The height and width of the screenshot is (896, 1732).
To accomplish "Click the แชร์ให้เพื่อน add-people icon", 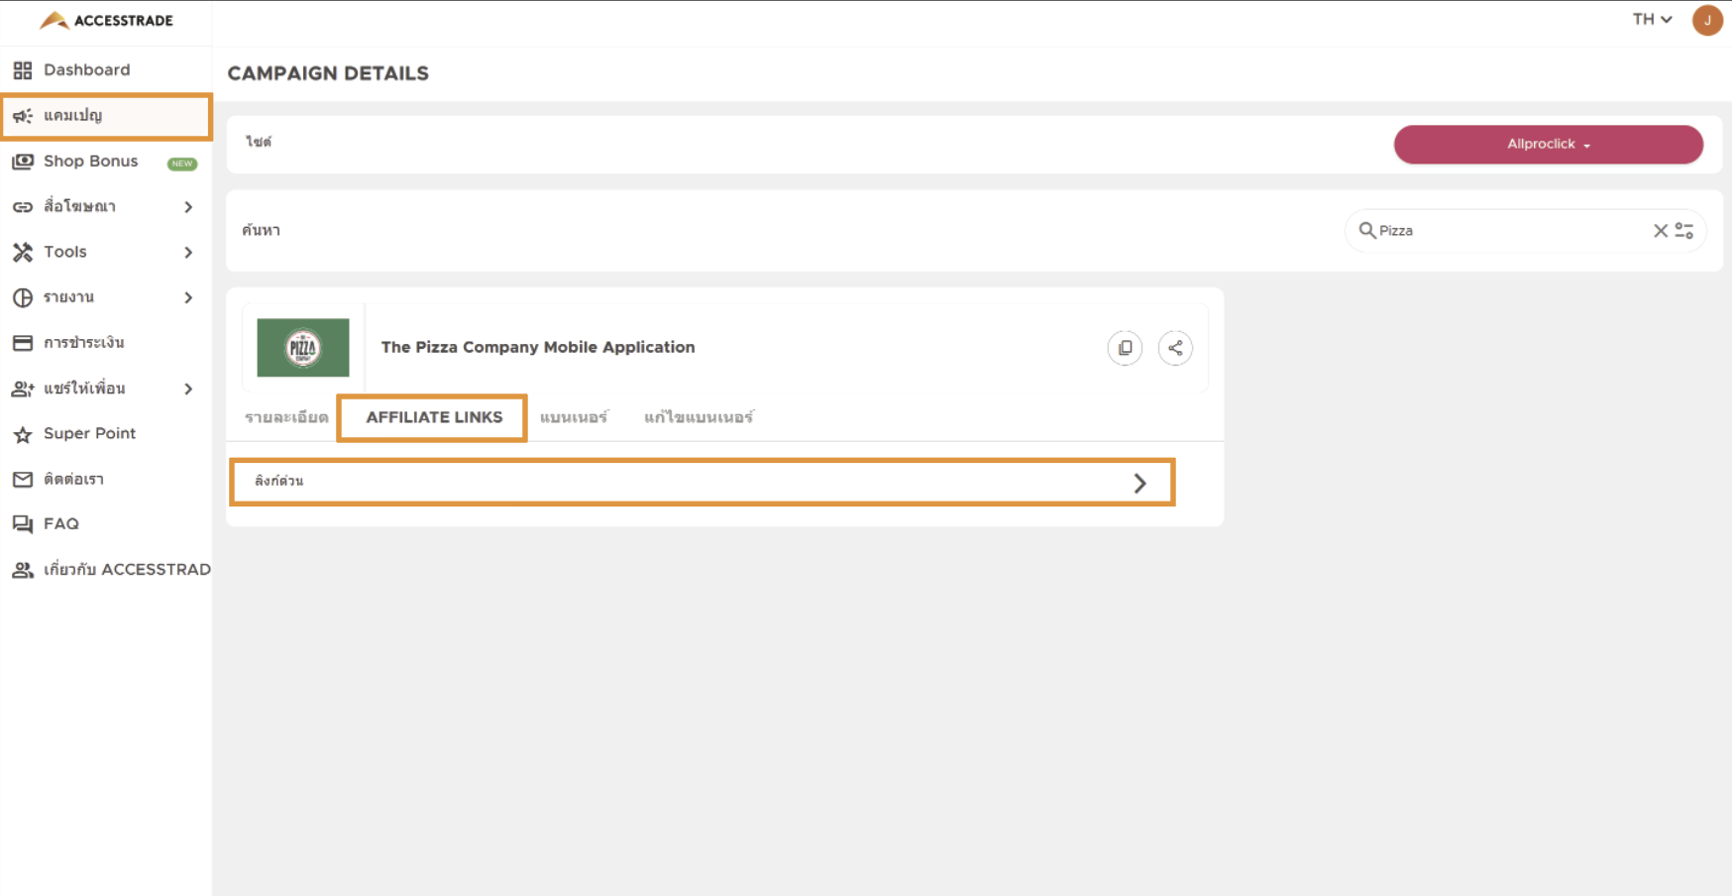I will [x=23, y=389].
